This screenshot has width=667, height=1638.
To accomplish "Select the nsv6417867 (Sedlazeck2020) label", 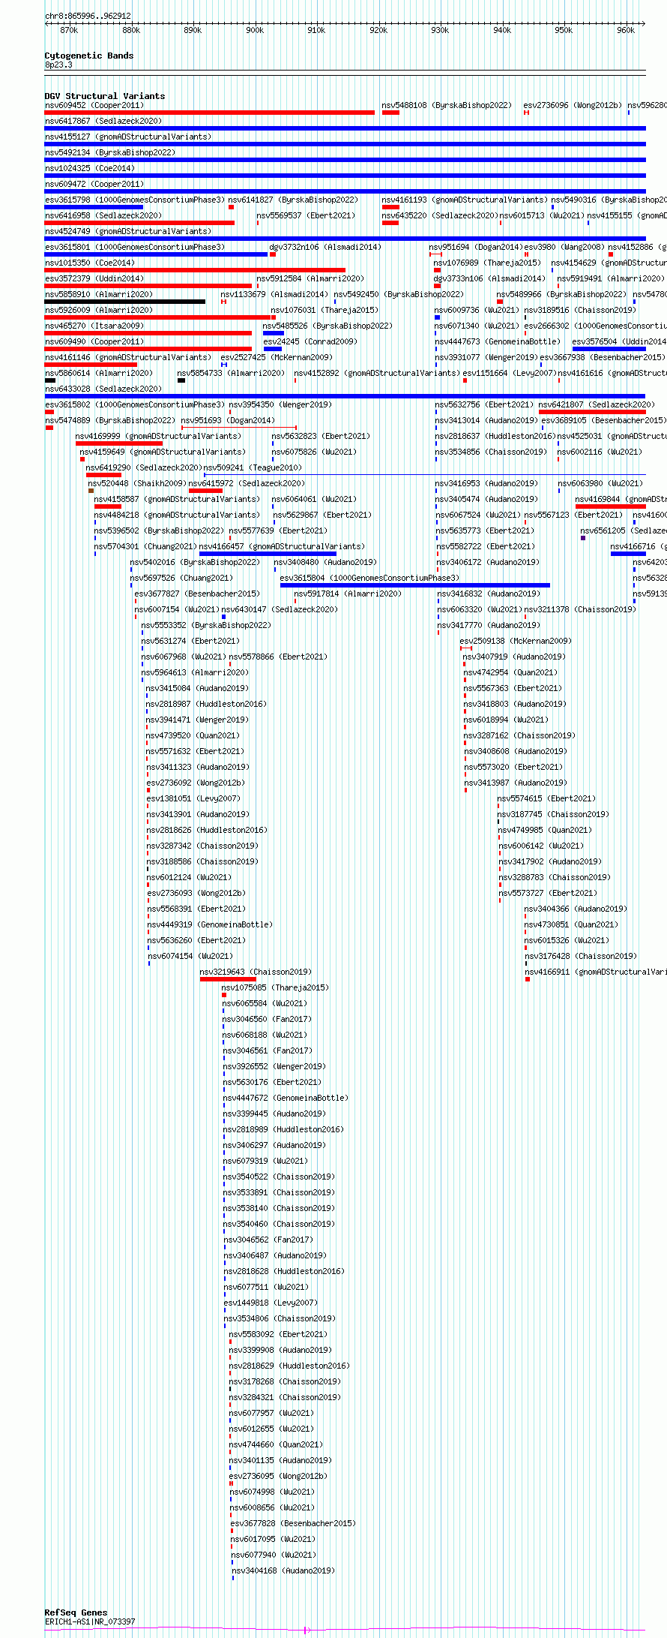I will [x=103, y=121].
